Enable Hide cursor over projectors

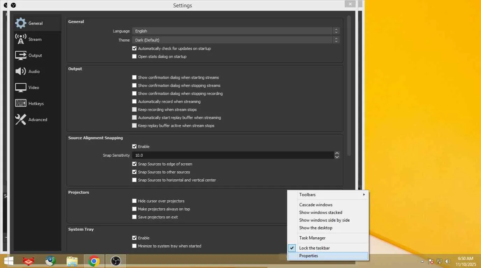point(134,201)
